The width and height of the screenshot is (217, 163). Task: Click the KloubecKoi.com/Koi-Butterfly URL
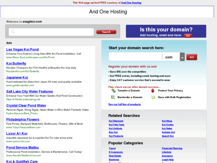23,71
